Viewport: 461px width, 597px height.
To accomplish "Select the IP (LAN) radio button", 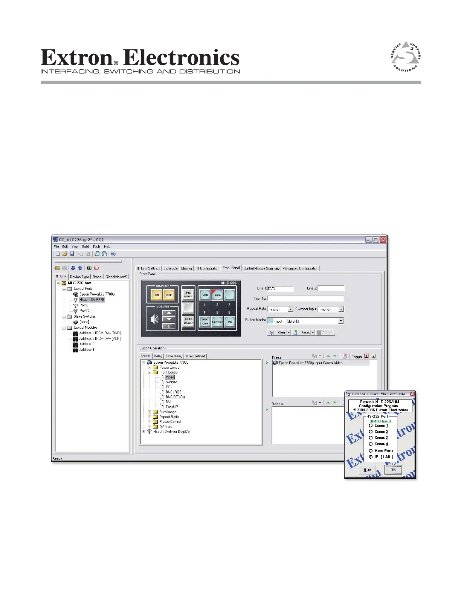I will point(371,457).
